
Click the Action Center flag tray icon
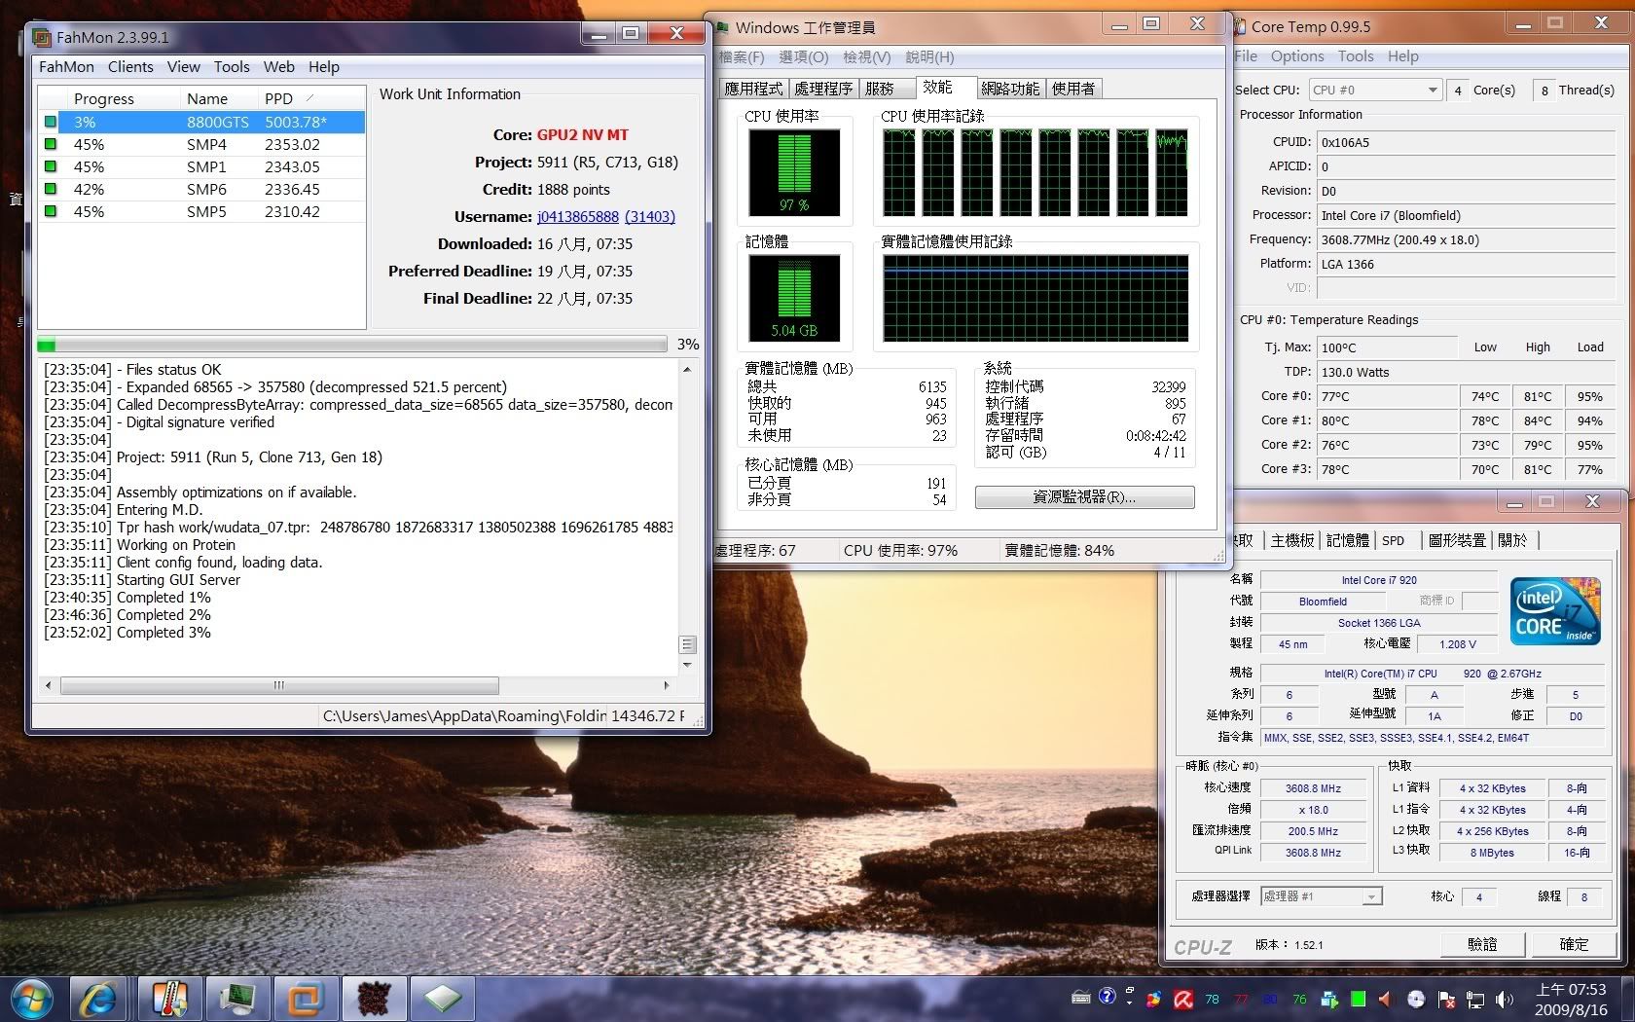1446,999
